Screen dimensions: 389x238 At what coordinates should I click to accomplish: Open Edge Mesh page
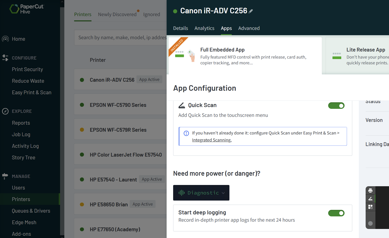coord(24,222)
